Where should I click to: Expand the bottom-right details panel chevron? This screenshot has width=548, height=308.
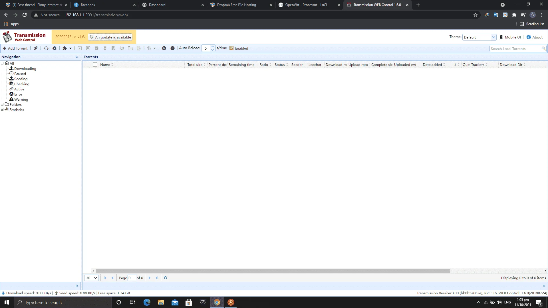point(544,286)
